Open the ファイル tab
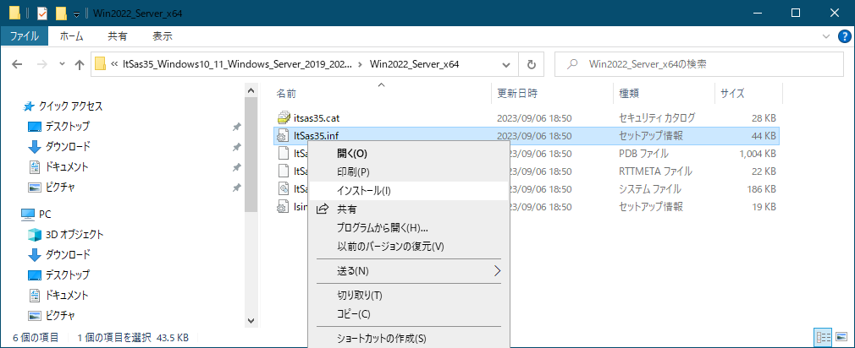The image size is (855, 348). click(24, 36)
